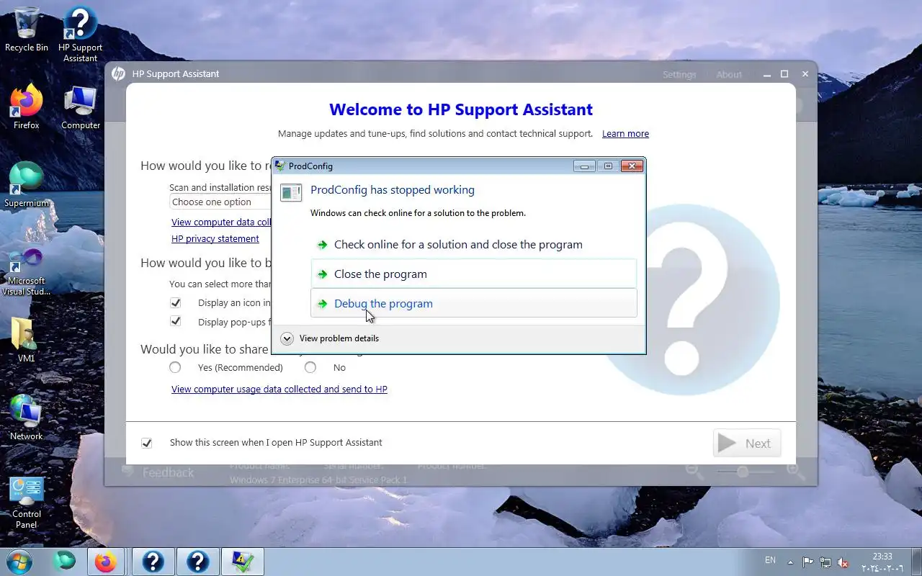This screenshot has width=922, height=576.
Task: Select Yes (Recommended) radio button
Action: 175,367
